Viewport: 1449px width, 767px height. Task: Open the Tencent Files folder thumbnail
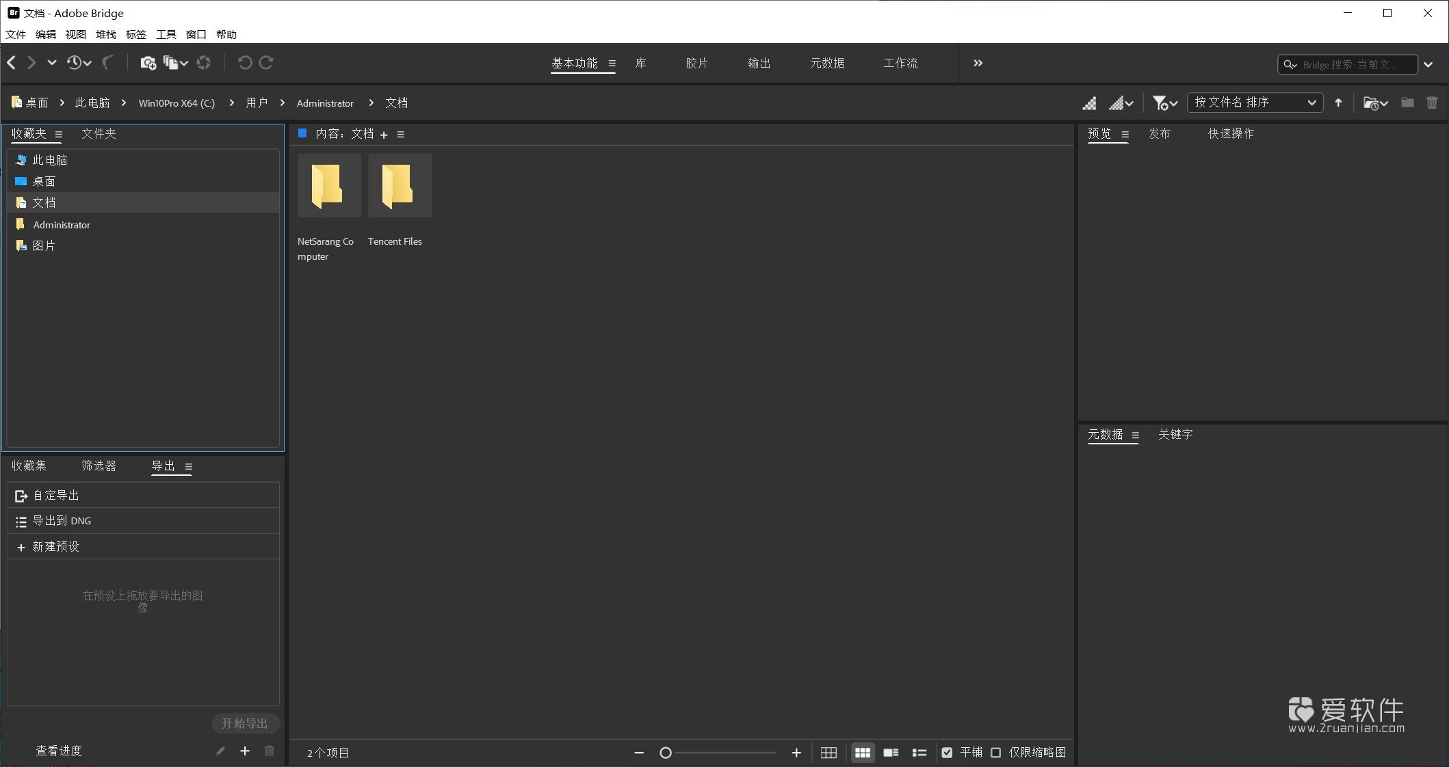coord(400,186)
